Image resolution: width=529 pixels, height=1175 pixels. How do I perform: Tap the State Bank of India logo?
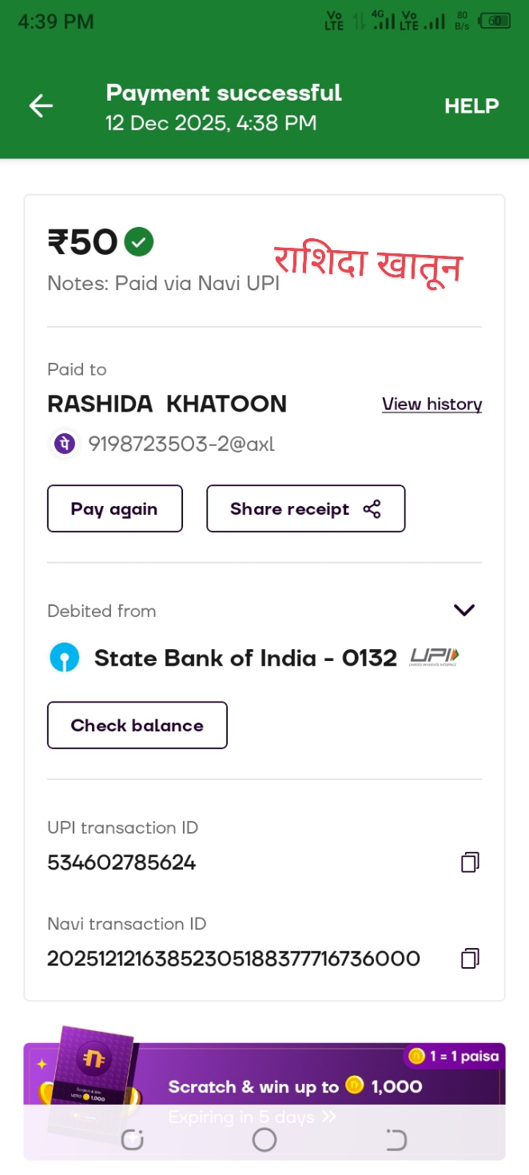(x=65, y=659)
